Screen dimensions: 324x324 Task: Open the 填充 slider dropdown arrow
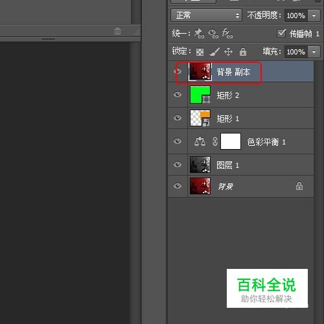[x=314, y=52]
